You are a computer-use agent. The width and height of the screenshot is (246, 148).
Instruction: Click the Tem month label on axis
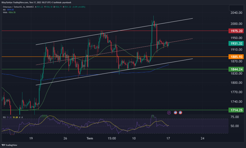point(90,138)
